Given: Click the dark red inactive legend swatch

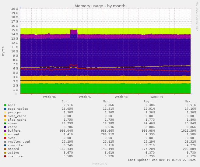Looking at the screenshot, I should point(5,156).
